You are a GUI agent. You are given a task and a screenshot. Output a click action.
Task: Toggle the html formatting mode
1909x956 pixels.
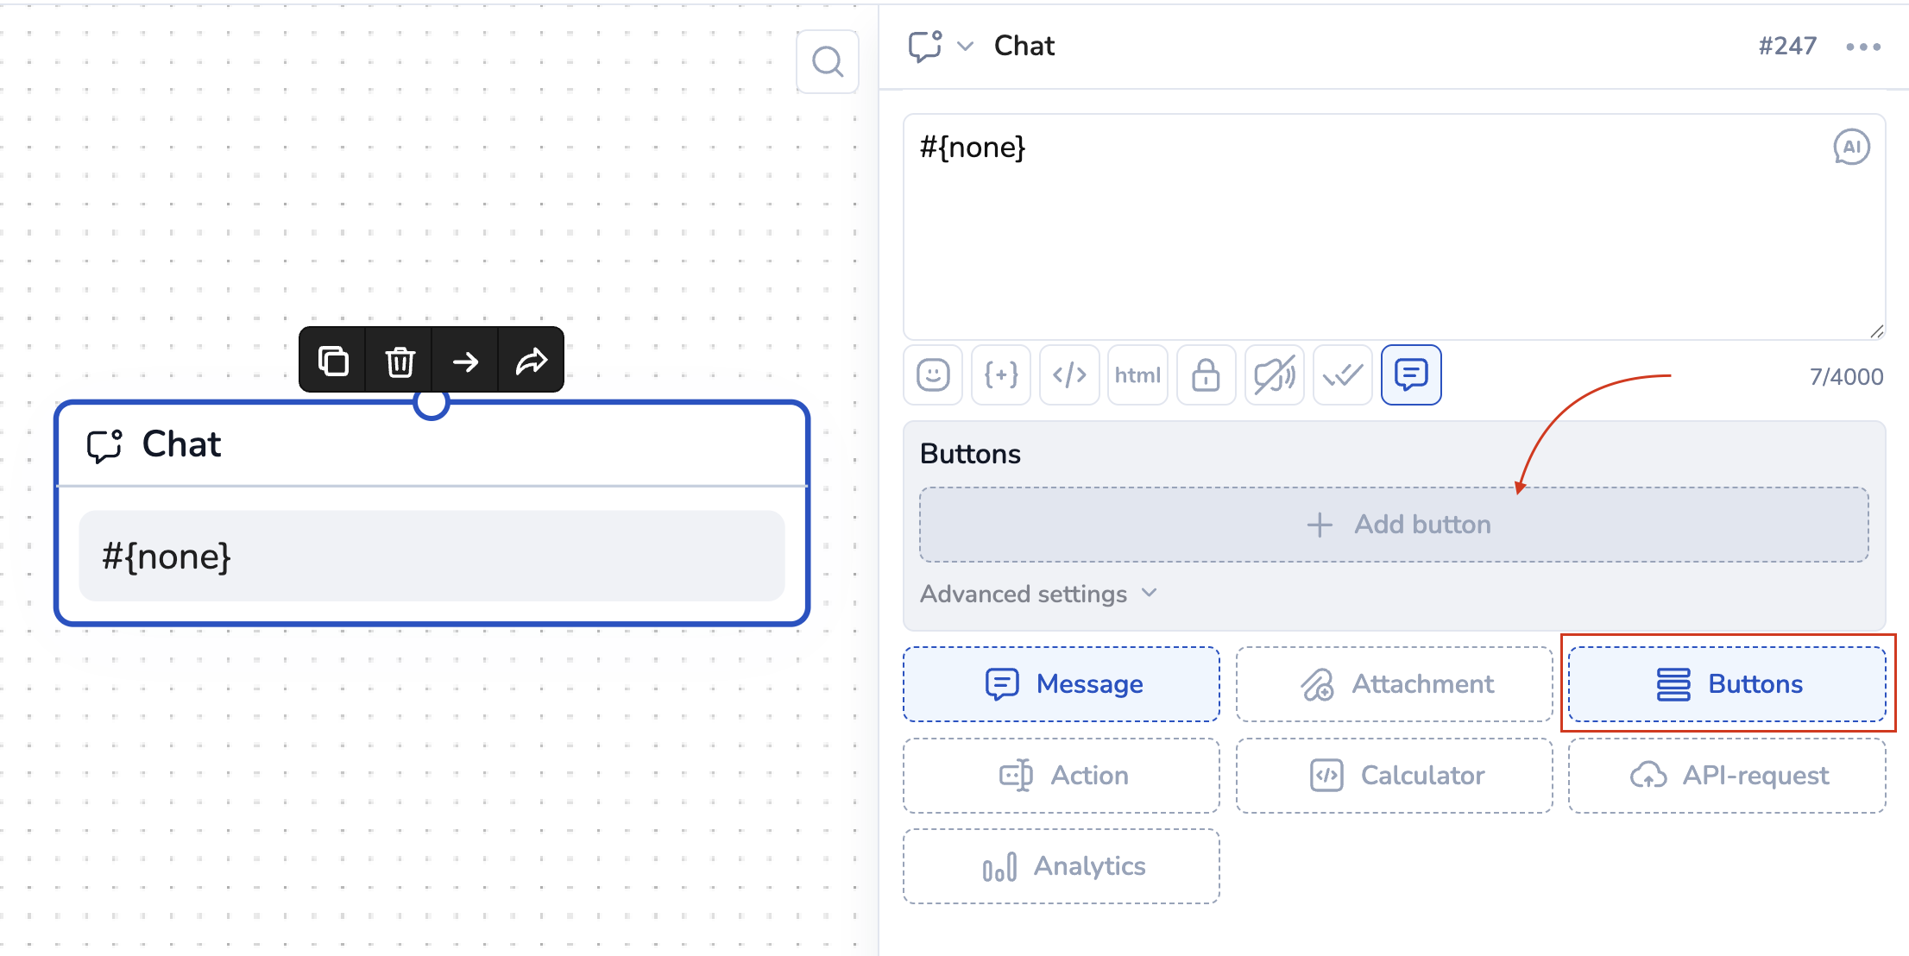pos(1137,375)
